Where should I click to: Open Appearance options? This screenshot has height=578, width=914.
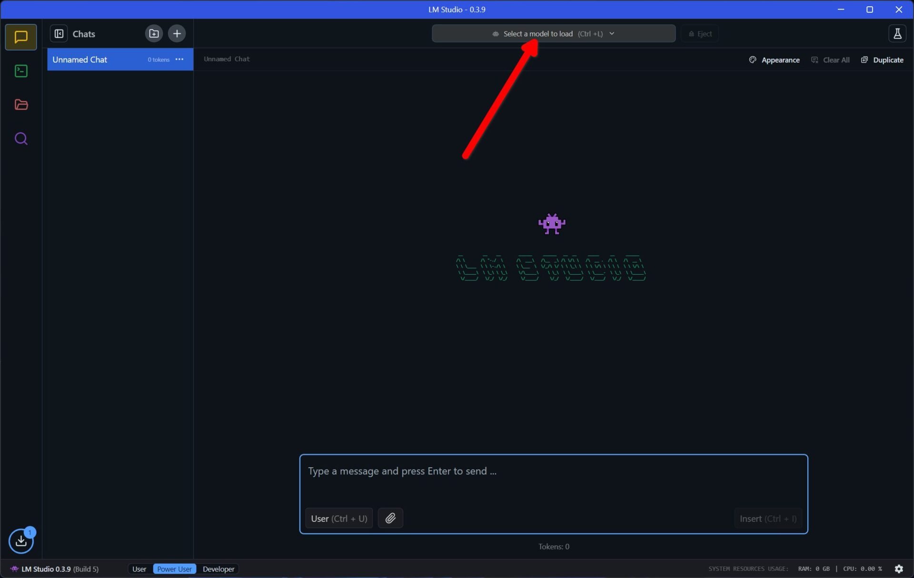tap(774, 60)
